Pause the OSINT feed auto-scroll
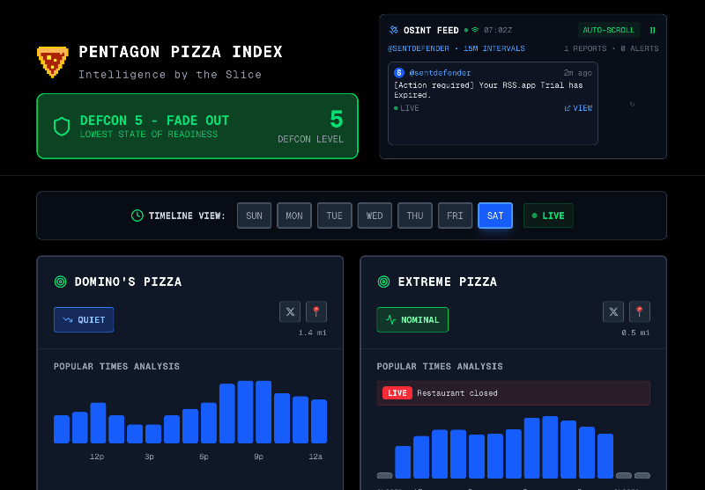The height and width of the screenshot is (490, 705). pyautogui.click(x=652, y=30)
